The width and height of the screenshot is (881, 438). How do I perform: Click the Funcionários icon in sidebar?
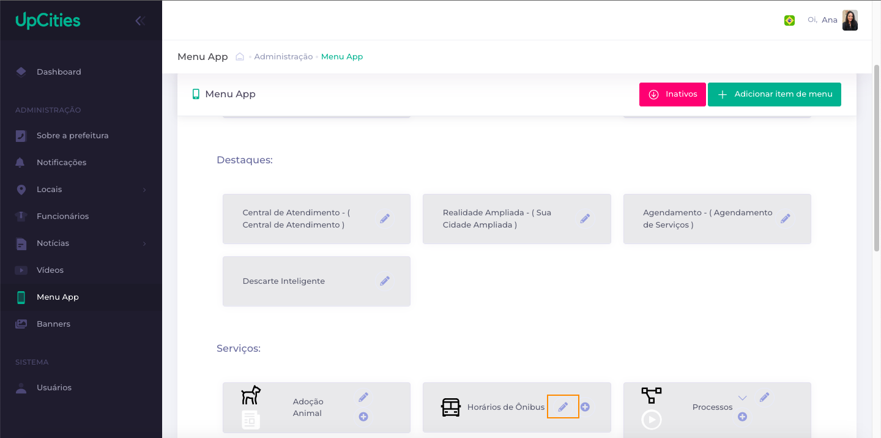21,216
